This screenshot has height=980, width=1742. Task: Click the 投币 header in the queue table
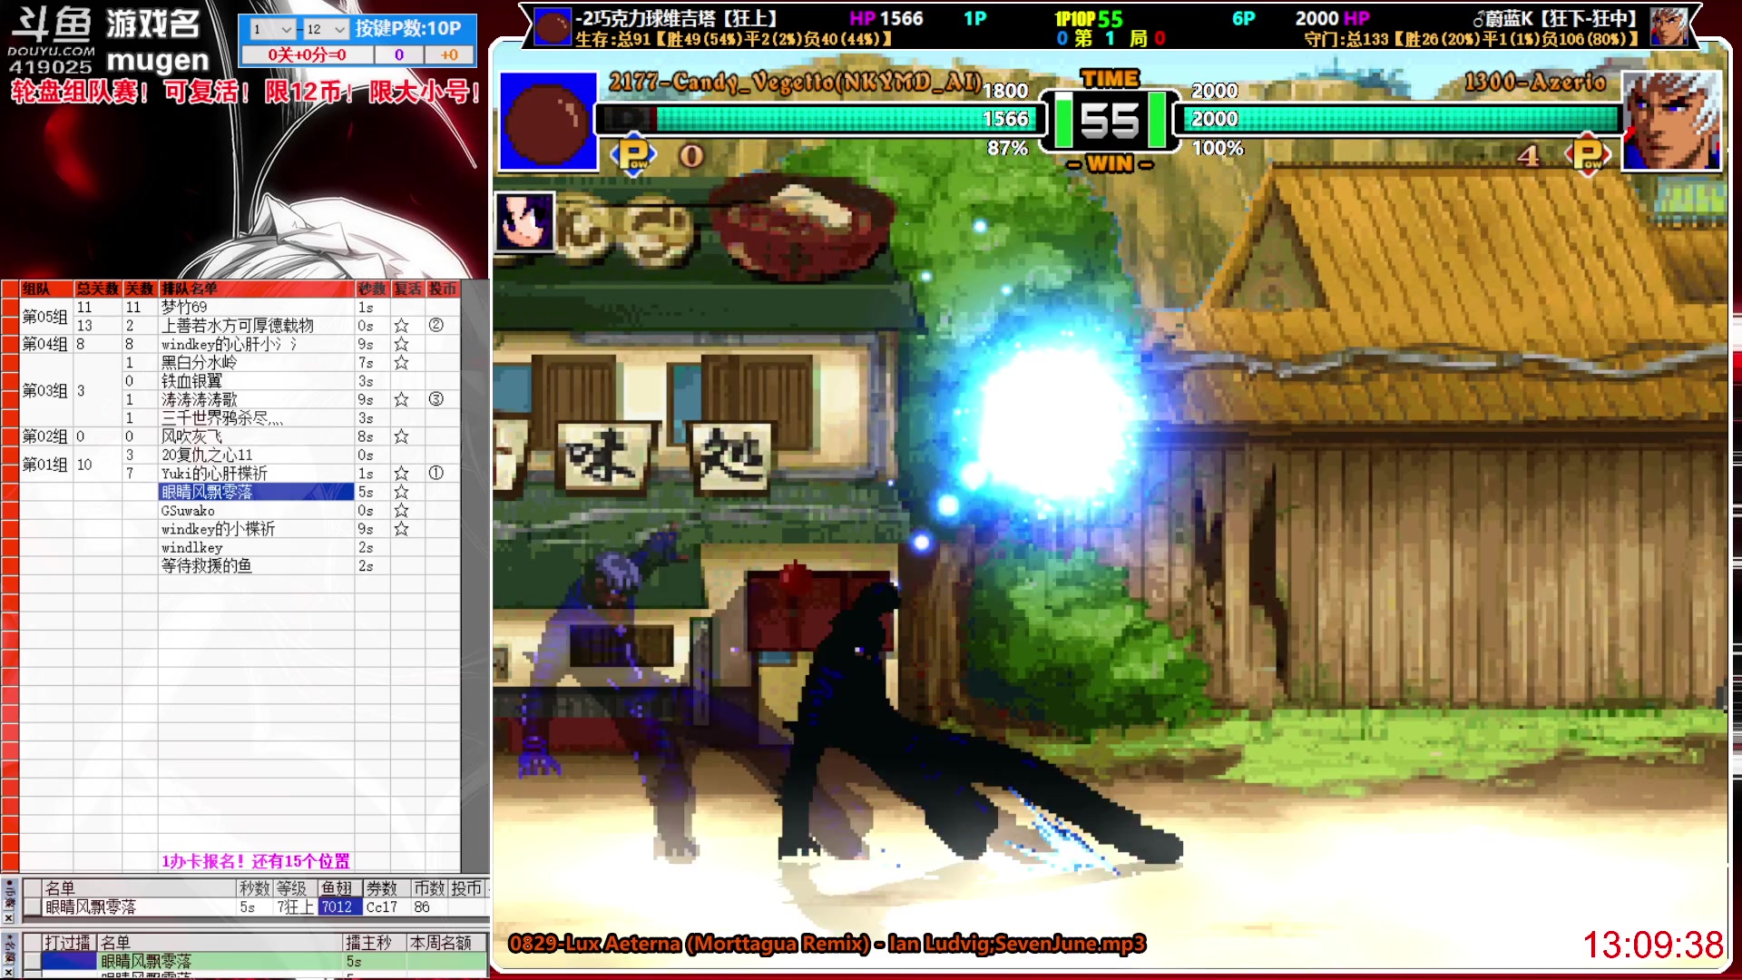click(443, 289)
